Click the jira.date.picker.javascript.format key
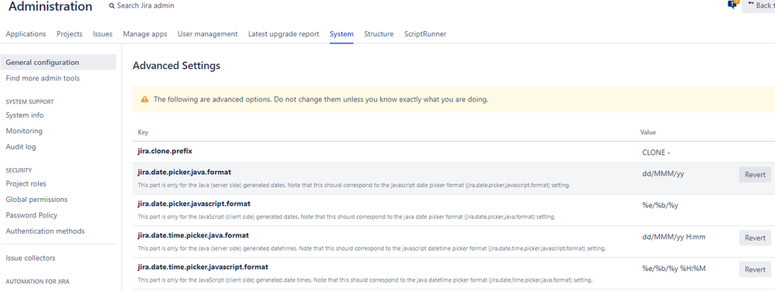 tap(194, 204)
